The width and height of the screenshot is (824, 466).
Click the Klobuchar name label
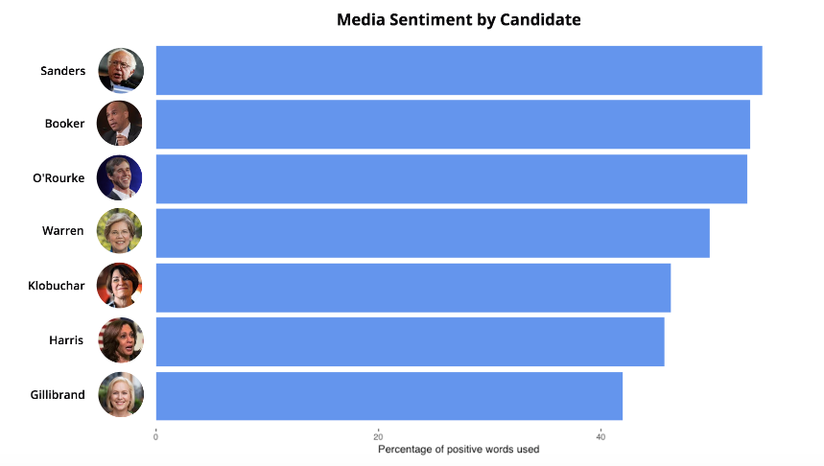coord(57,286)
